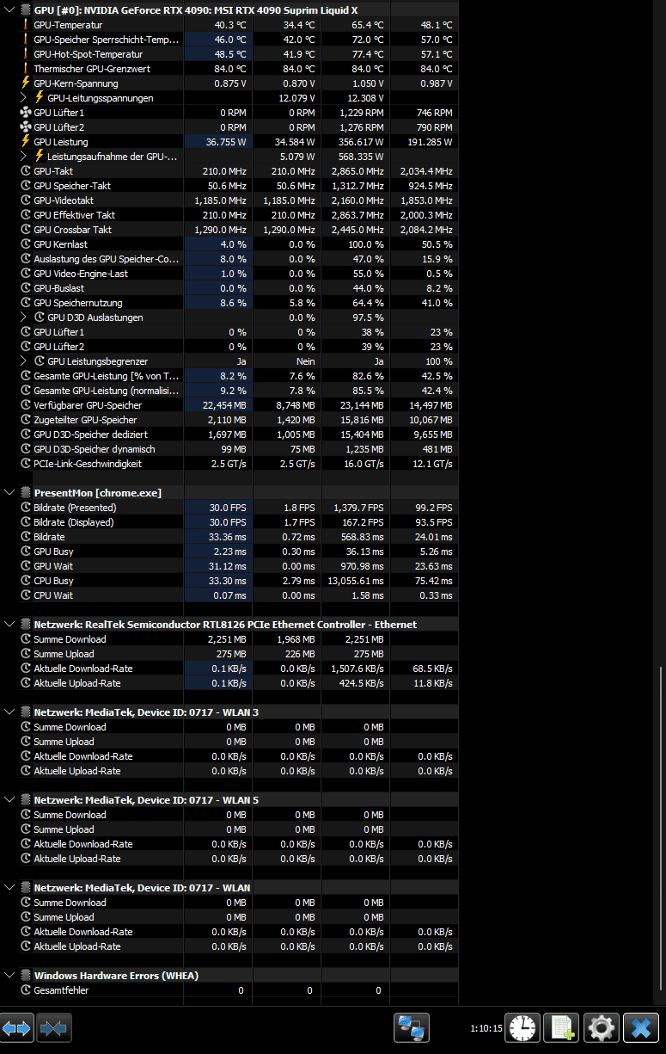666x1054 pixels.
Task: Collapse the MediaTek WLAN 5 section
Action: point(9,800)
